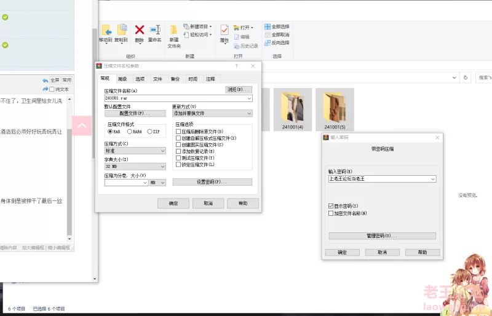
Task: Click 确定 in archive name dialog
Action: pyautogui.click(x=173, y=203)
